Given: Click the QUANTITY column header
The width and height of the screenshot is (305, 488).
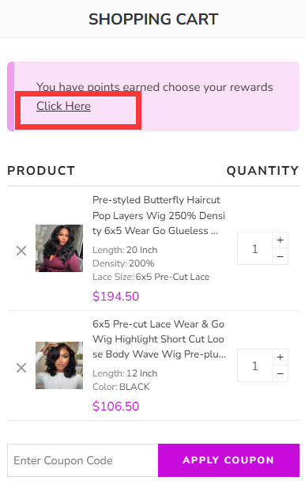Looking at the screenshot, I should pos(262,171).
